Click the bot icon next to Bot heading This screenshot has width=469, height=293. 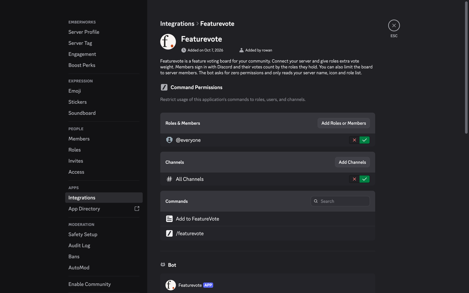[163, 265]
